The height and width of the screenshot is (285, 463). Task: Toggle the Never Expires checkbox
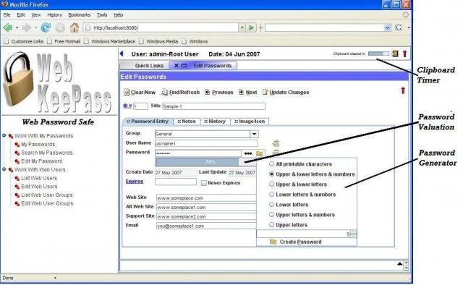[203, 183]
